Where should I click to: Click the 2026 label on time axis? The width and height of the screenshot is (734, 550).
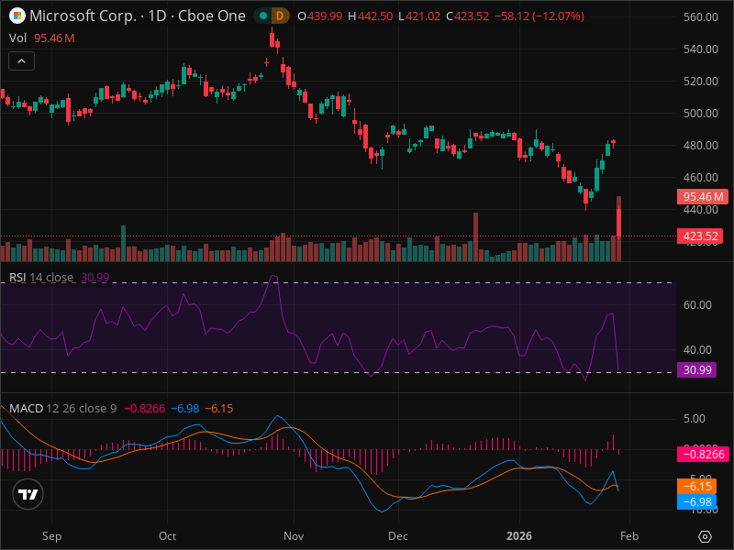coord(519,536)
